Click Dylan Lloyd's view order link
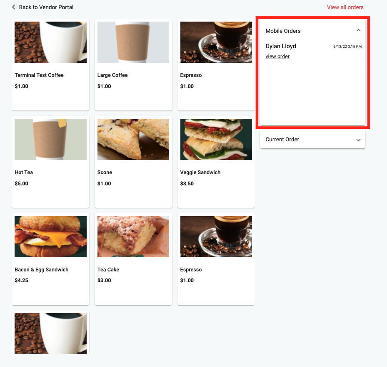387x367 pixels. point(277,57)
